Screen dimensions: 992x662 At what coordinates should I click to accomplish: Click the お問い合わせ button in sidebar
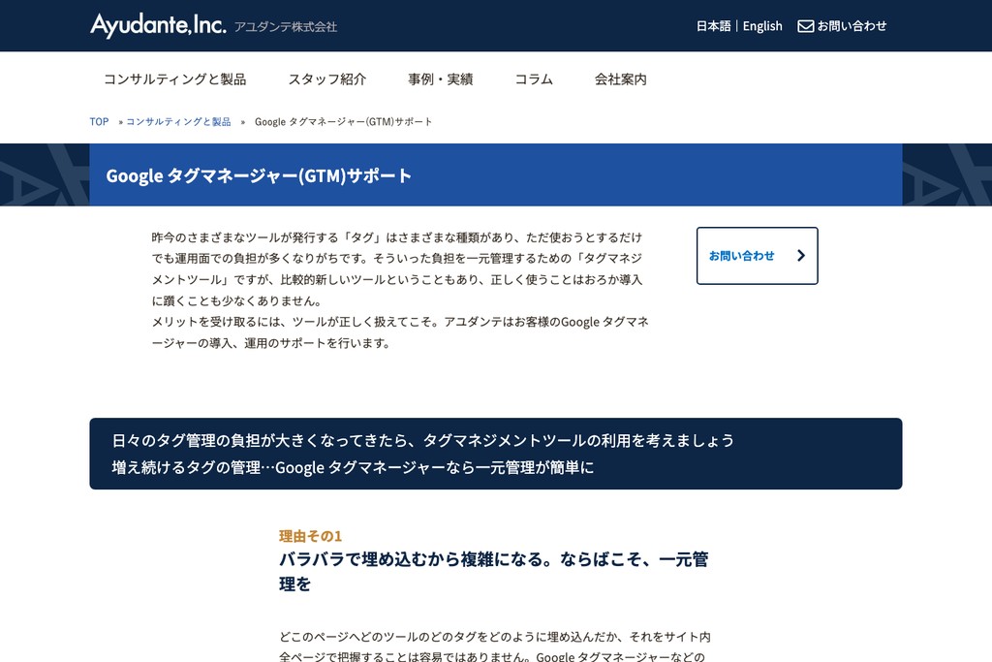pos(758,256)
